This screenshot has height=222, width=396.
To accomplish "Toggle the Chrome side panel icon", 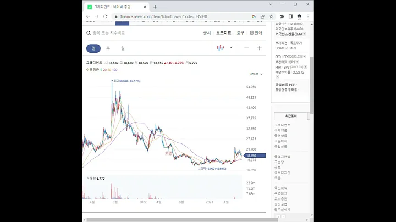I will (291, 16).
